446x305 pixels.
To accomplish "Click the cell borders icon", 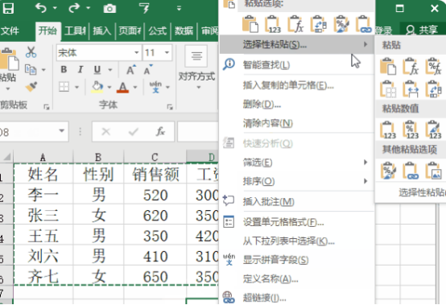I will pos(64,87).
